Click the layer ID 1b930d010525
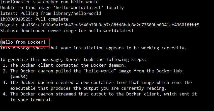 click(x=15, y=19)
